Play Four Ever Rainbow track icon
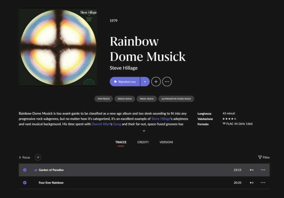The image size is (284, 198). pyautogui.click(x=25, y=183)
